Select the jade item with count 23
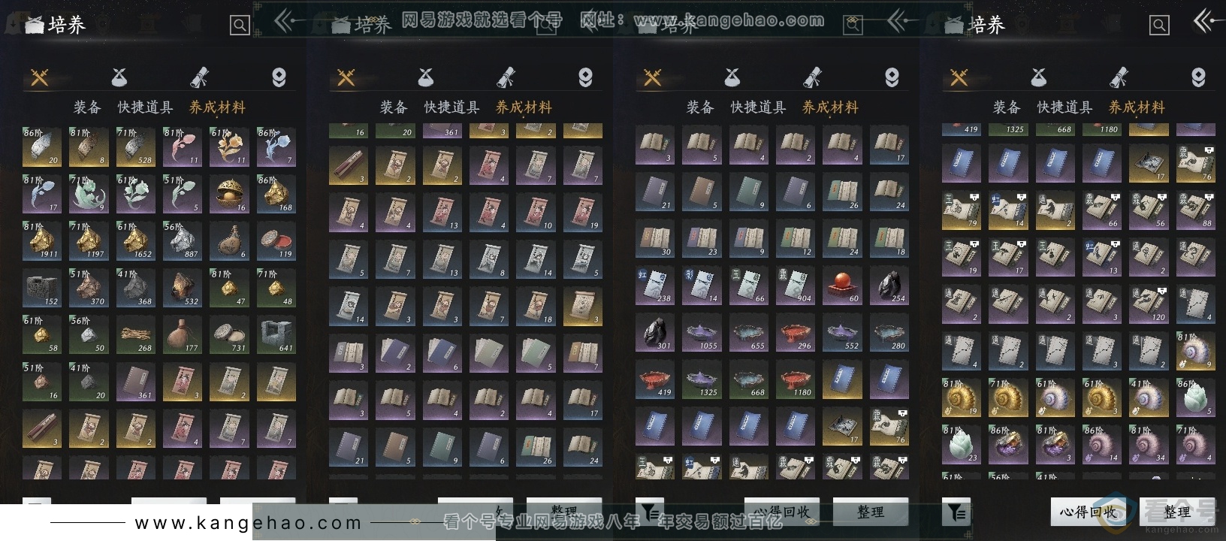Screen dimensions: 1226x541 point(961,445)
